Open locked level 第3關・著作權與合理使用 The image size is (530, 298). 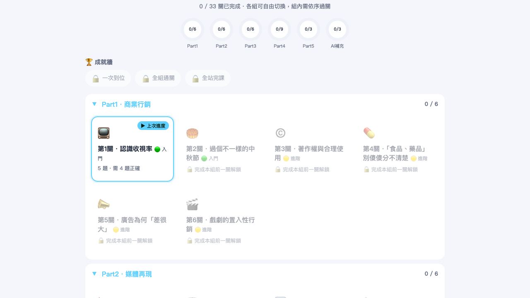pyautogui.click(x=309, y=149)
